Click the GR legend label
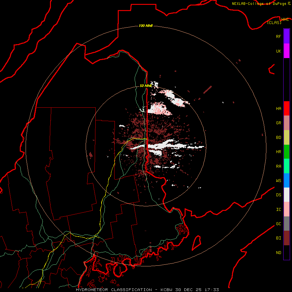The height and width of the screenshot is (292, 292). point(279,123)
